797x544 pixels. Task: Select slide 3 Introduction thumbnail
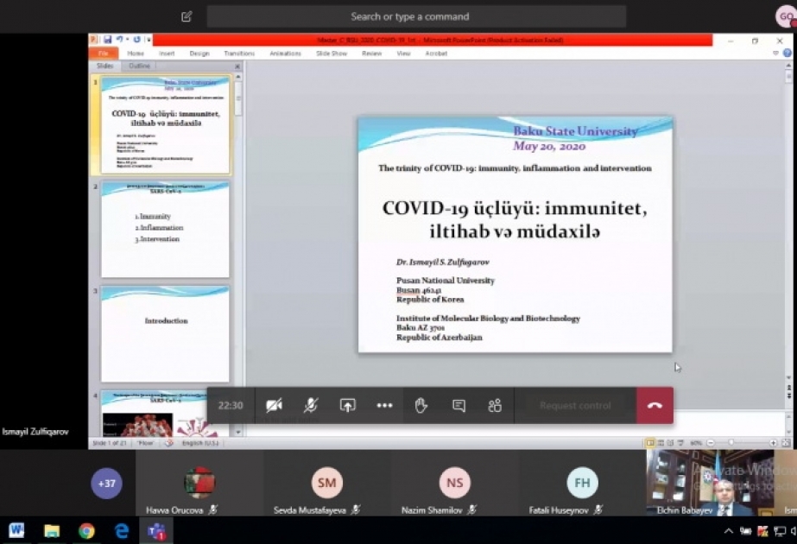coord(165,334)
